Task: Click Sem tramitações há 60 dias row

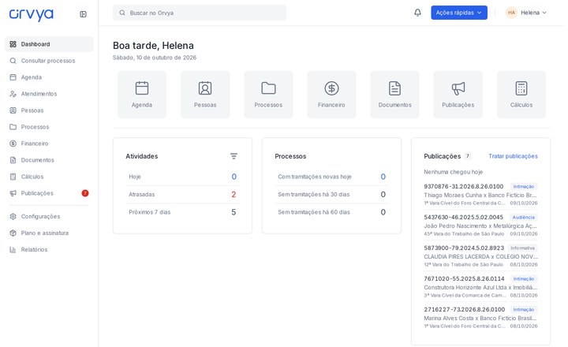Action: point(331,212)
